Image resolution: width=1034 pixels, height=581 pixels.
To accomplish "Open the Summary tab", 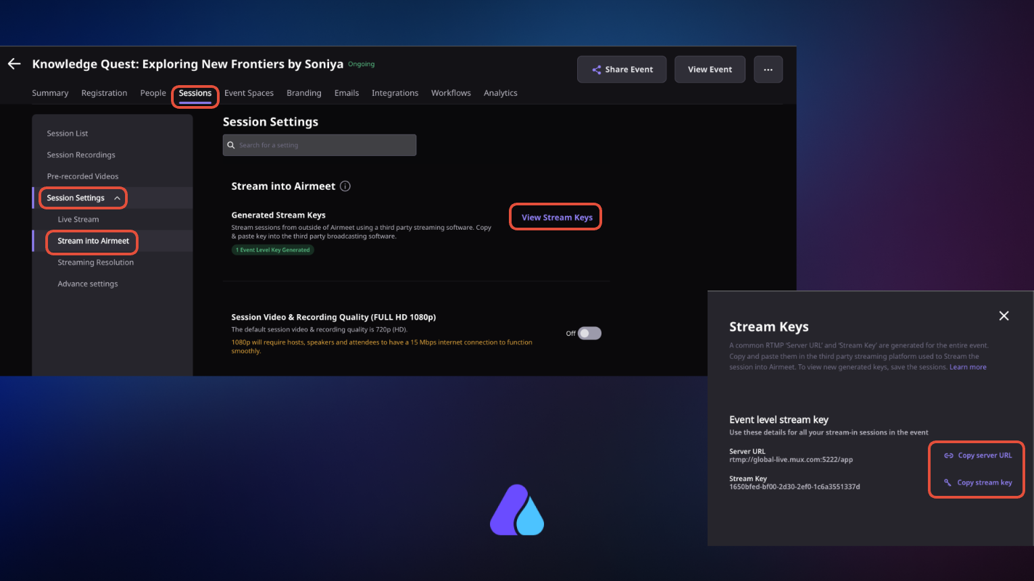I will tap(50, 93).
